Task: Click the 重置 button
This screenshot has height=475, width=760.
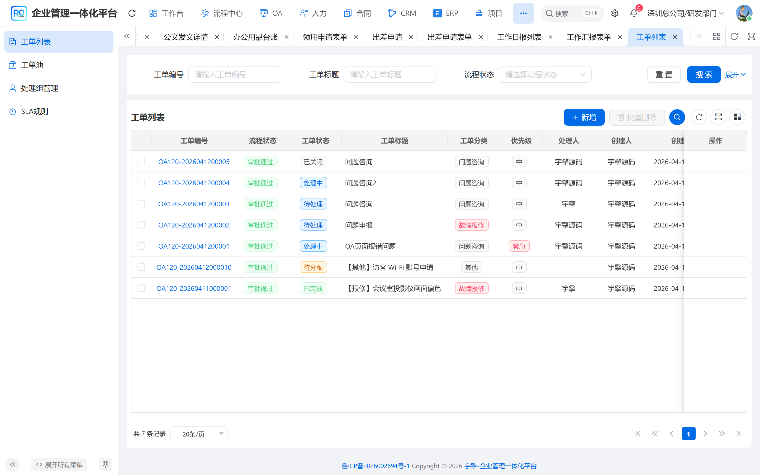Action: (664, 74)
